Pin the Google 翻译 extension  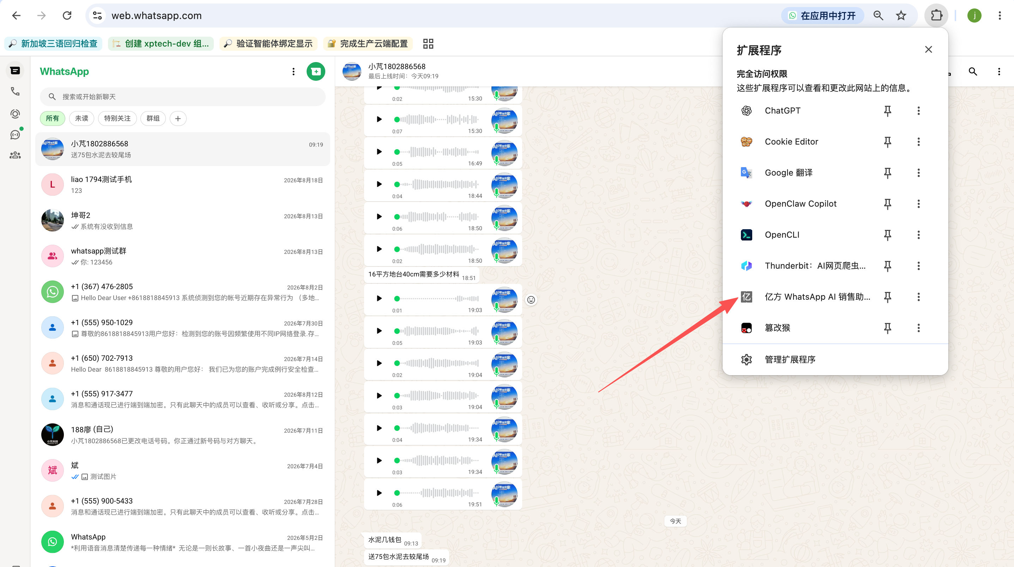click(887, 173)
